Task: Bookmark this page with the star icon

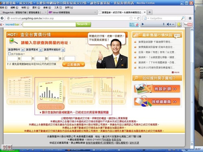Action: coord(131,18)
